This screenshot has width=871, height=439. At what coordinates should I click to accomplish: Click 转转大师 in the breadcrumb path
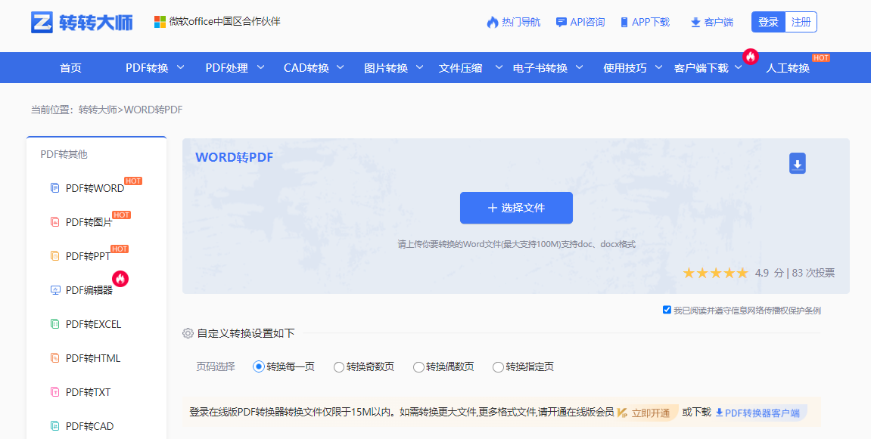point(97,108)
